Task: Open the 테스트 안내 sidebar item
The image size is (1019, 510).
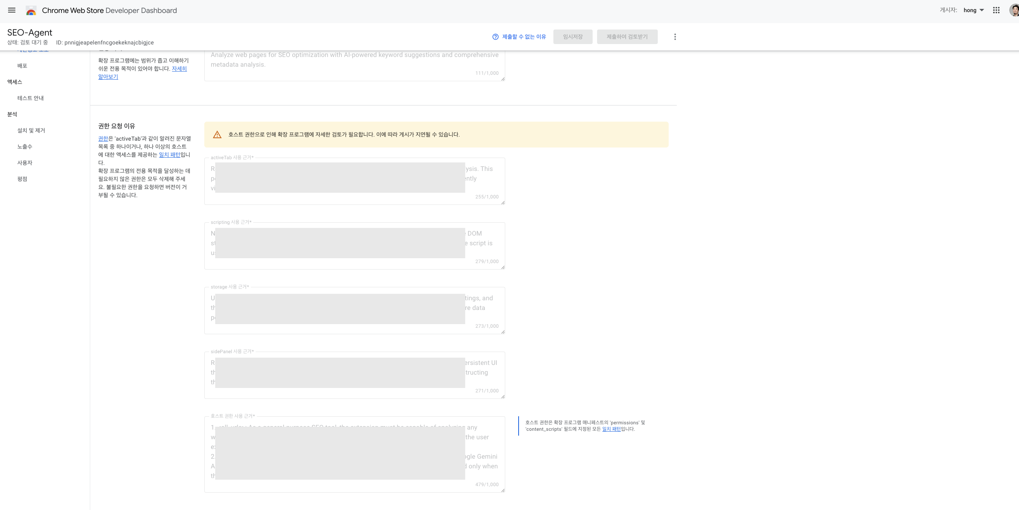Action: tap(30, 98)
